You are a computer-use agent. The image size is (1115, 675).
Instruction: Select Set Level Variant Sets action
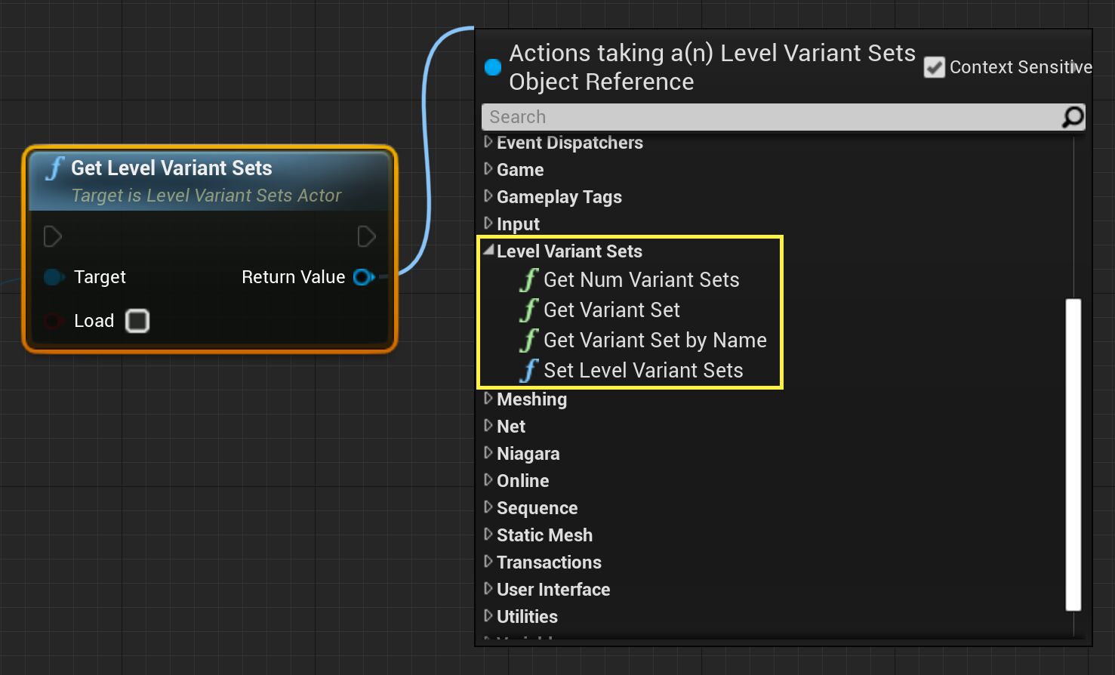click(x=643, y=371)
